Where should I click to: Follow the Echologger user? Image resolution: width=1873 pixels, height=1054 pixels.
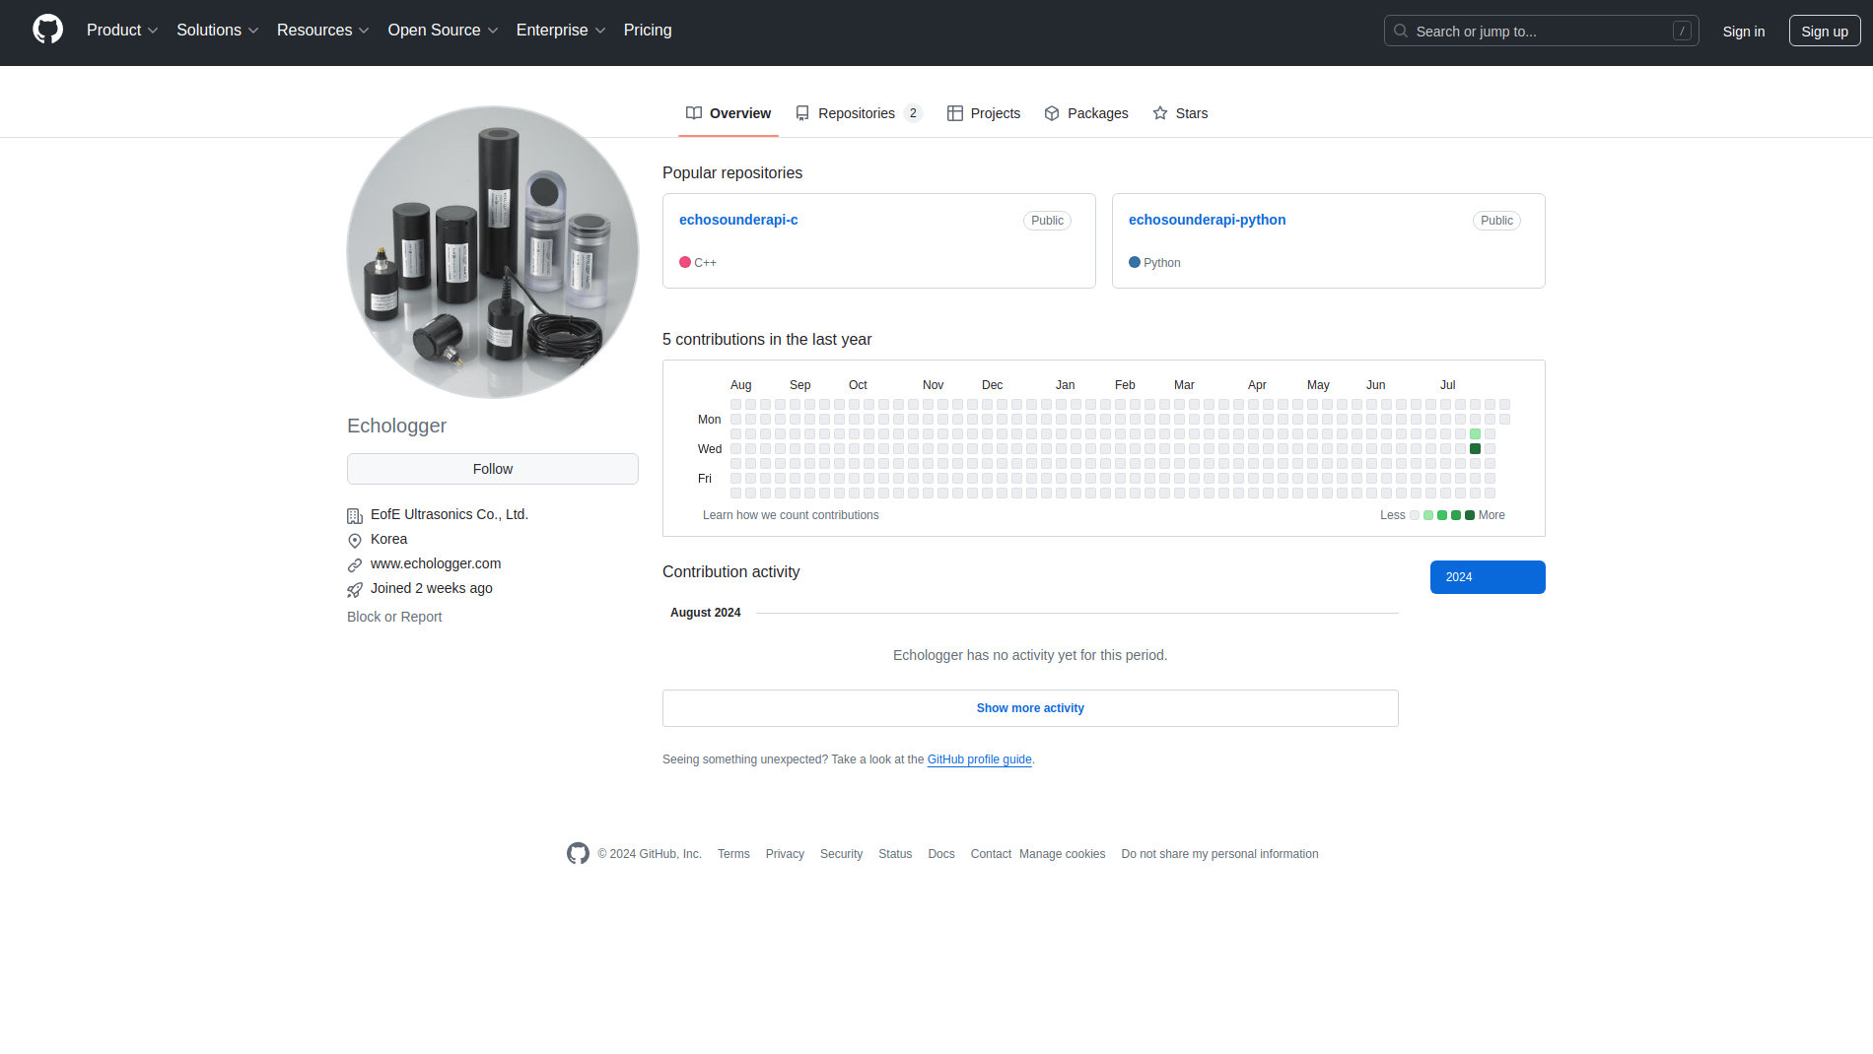point(493,469)
